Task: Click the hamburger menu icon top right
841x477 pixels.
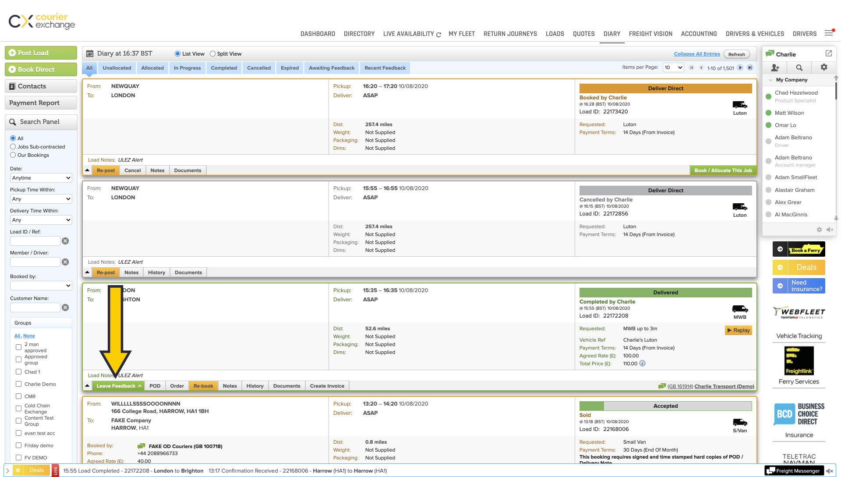Action: tap(829, 33)
